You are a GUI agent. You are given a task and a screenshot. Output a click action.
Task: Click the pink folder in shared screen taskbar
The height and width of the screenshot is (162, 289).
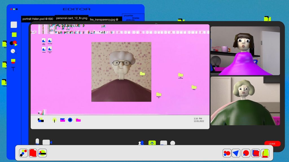pyautogui.click(x=78, y=120)
